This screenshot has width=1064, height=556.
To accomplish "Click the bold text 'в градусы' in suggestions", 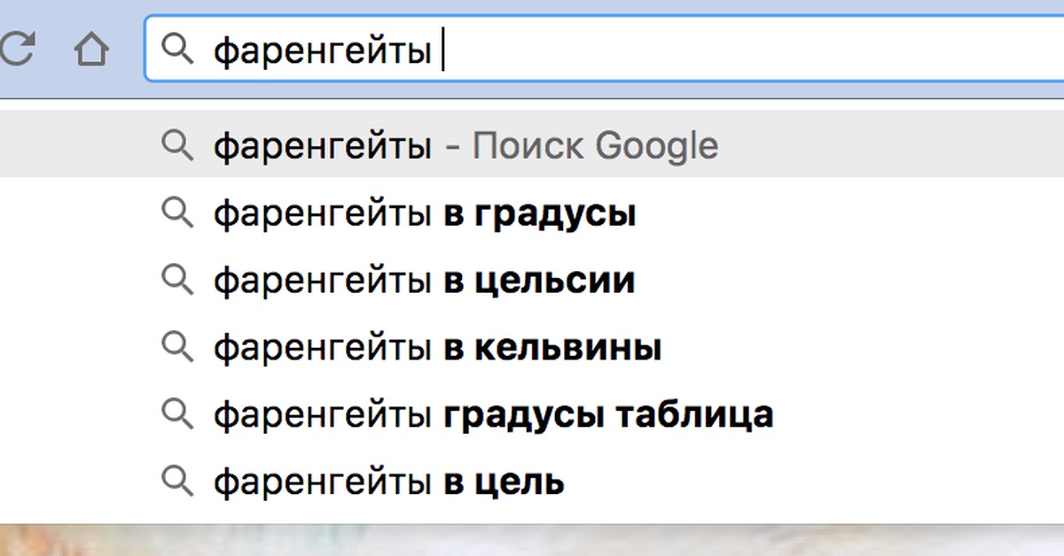I will pyautogui.click(x=538, y=212).
